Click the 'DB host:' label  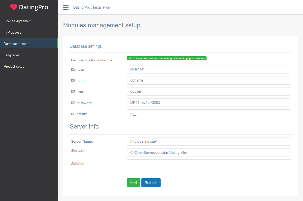pyautogui.click(x=78, y=69)
